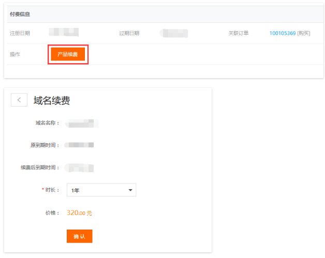The image size is (325, 258).
Task: Open order link 100105369
Action: click(x=282, y=33)
